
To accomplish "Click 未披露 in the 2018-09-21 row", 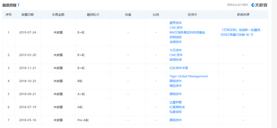I will click(58, 94).
